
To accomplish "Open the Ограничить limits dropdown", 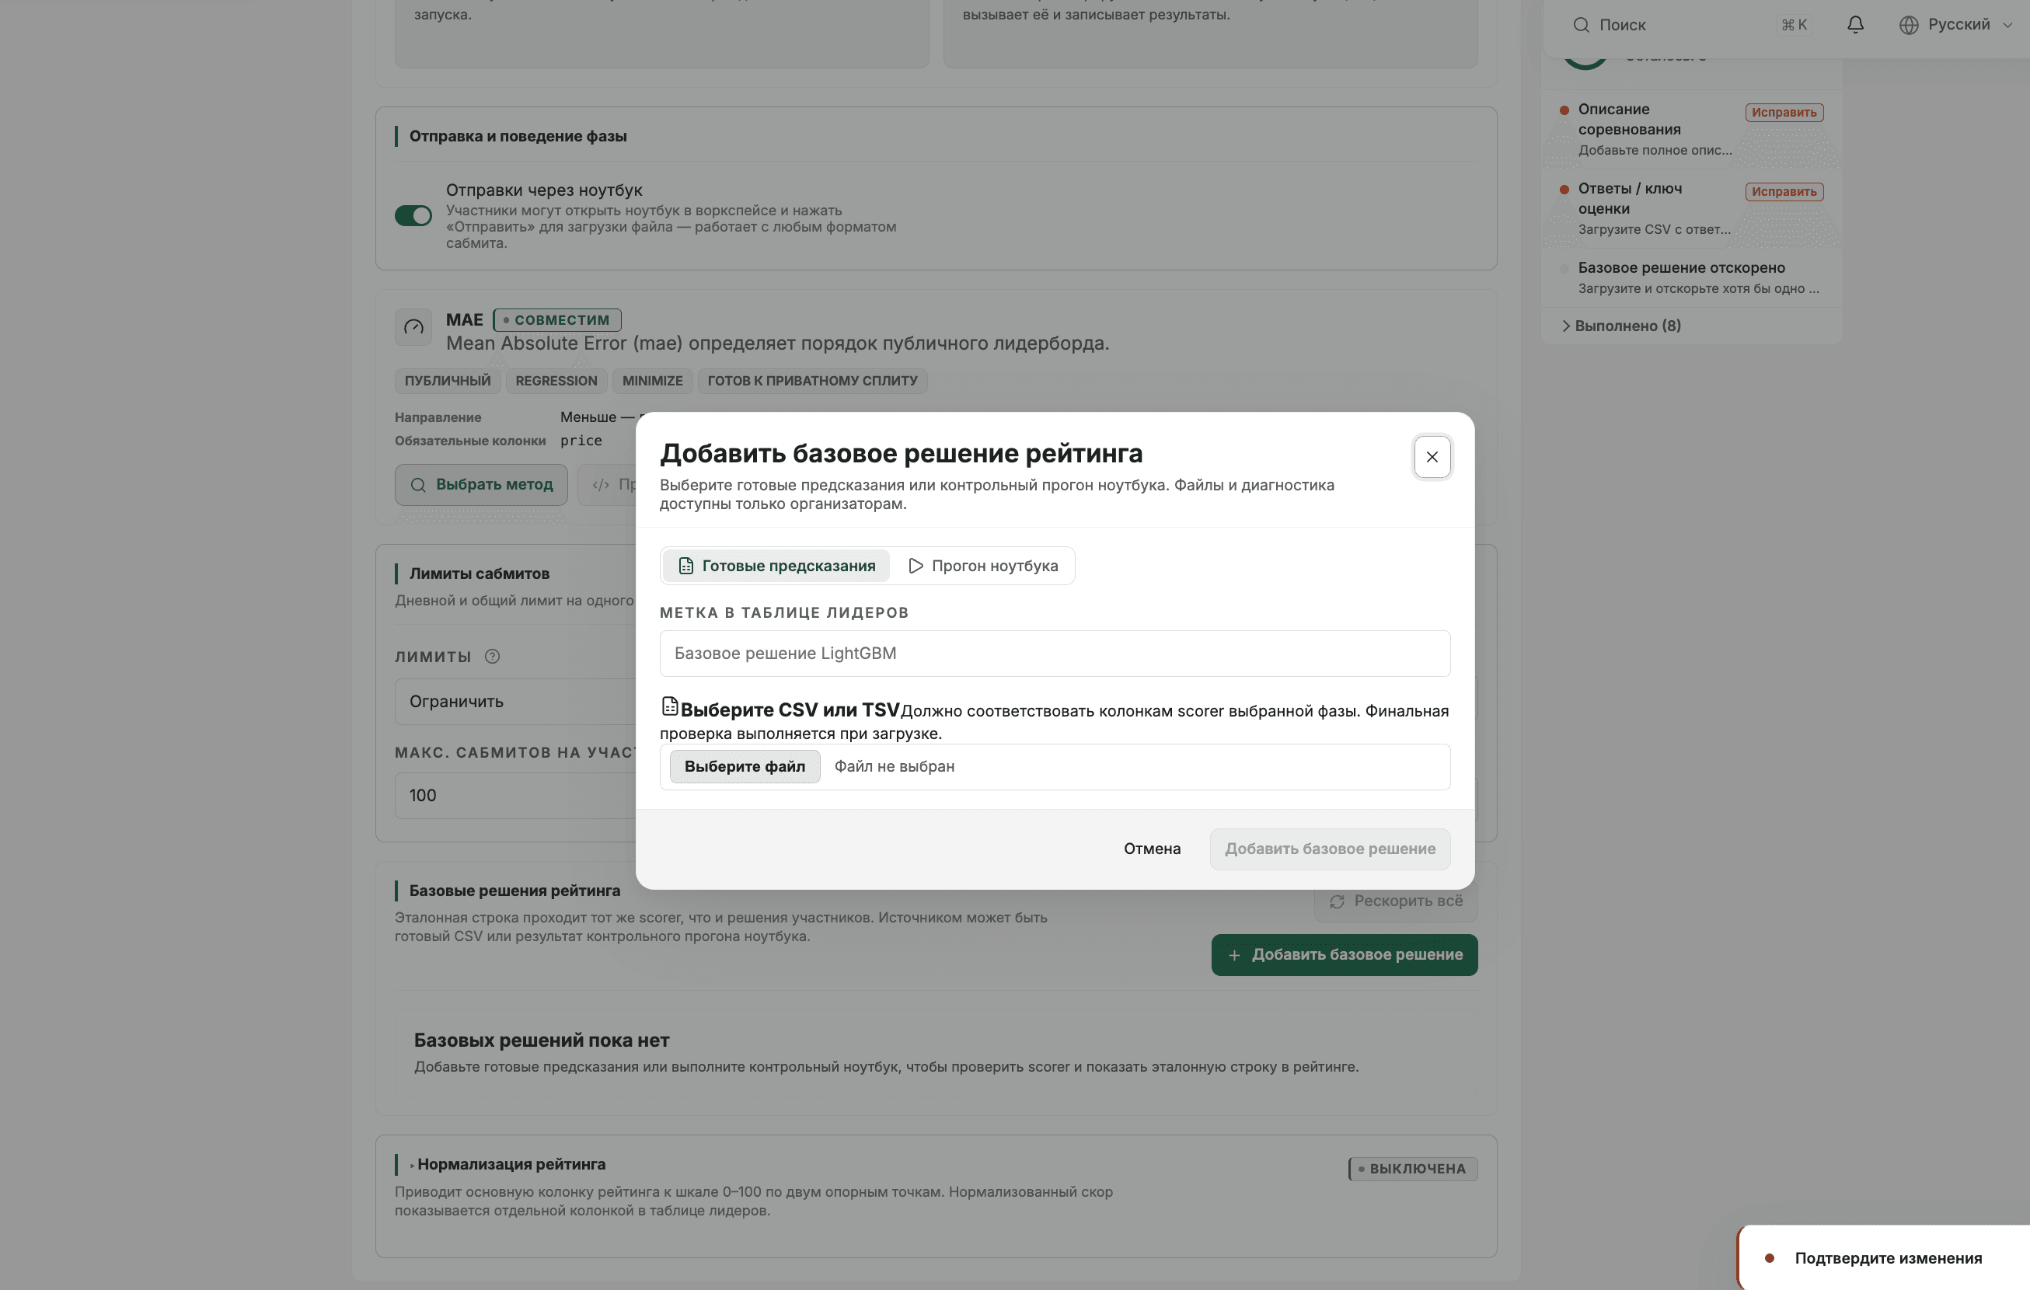I will (x=514, y=702).
